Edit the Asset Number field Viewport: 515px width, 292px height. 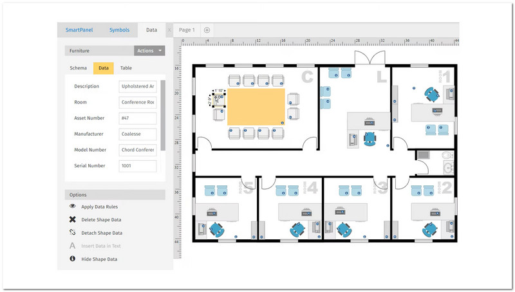coord(138,118)
